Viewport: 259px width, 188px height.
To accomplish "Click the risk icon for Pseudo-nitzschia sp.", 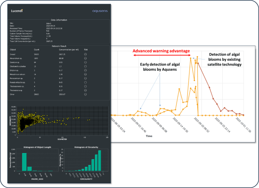I will pos(85,82).
